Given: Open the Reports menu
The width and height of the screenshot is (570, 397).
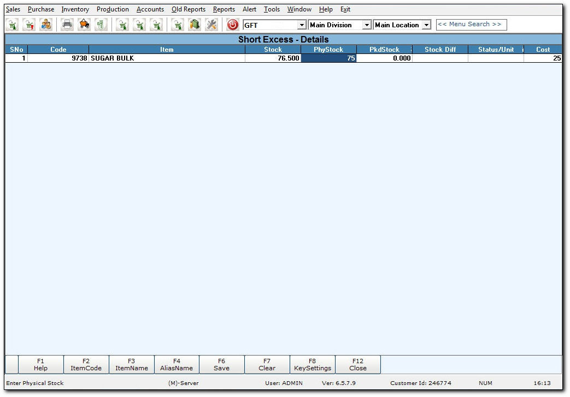Looking at the screenshot, I should [x=224, y=9].
